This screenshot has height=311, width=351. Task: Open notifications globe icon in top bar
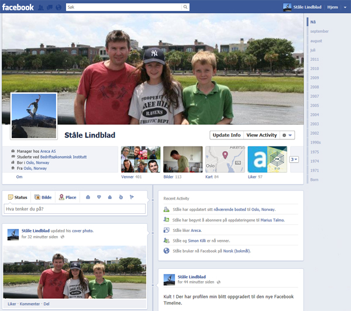[x=58, y=8]
